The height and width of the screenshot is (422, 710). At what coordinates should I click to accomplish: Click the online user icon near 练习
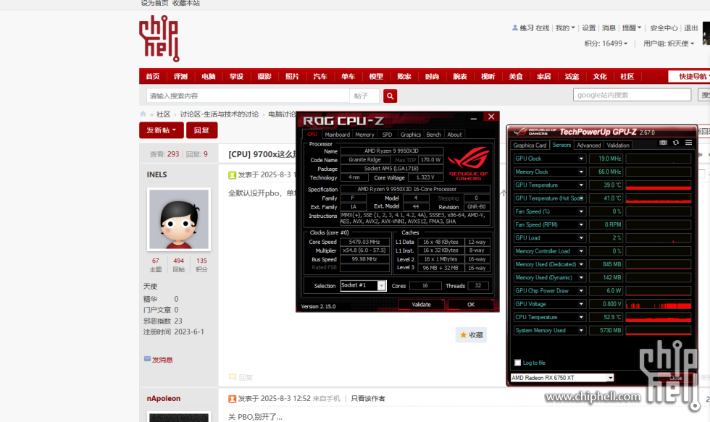[515, 28]
